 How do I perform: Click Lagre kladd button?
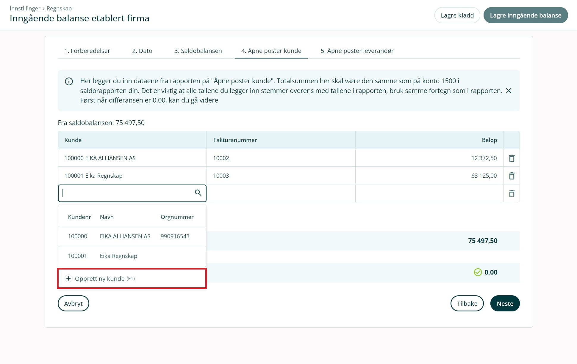pos(457,15)
